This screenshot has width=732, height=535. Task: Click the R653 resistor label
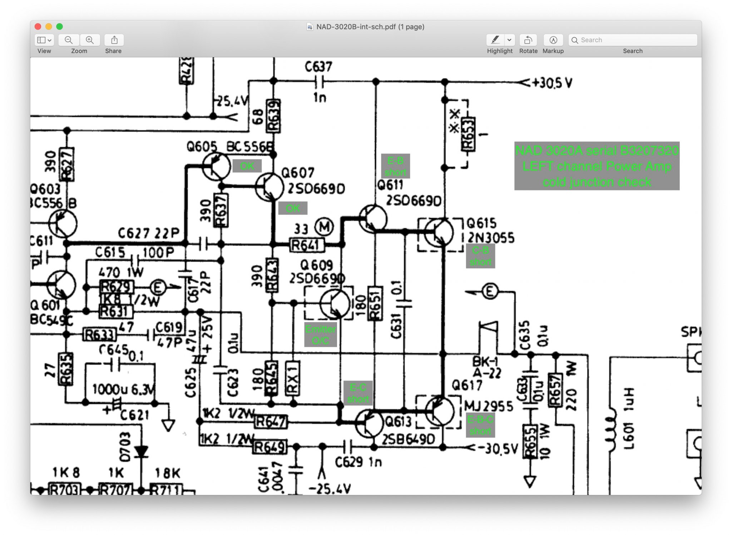coord(468,134)
